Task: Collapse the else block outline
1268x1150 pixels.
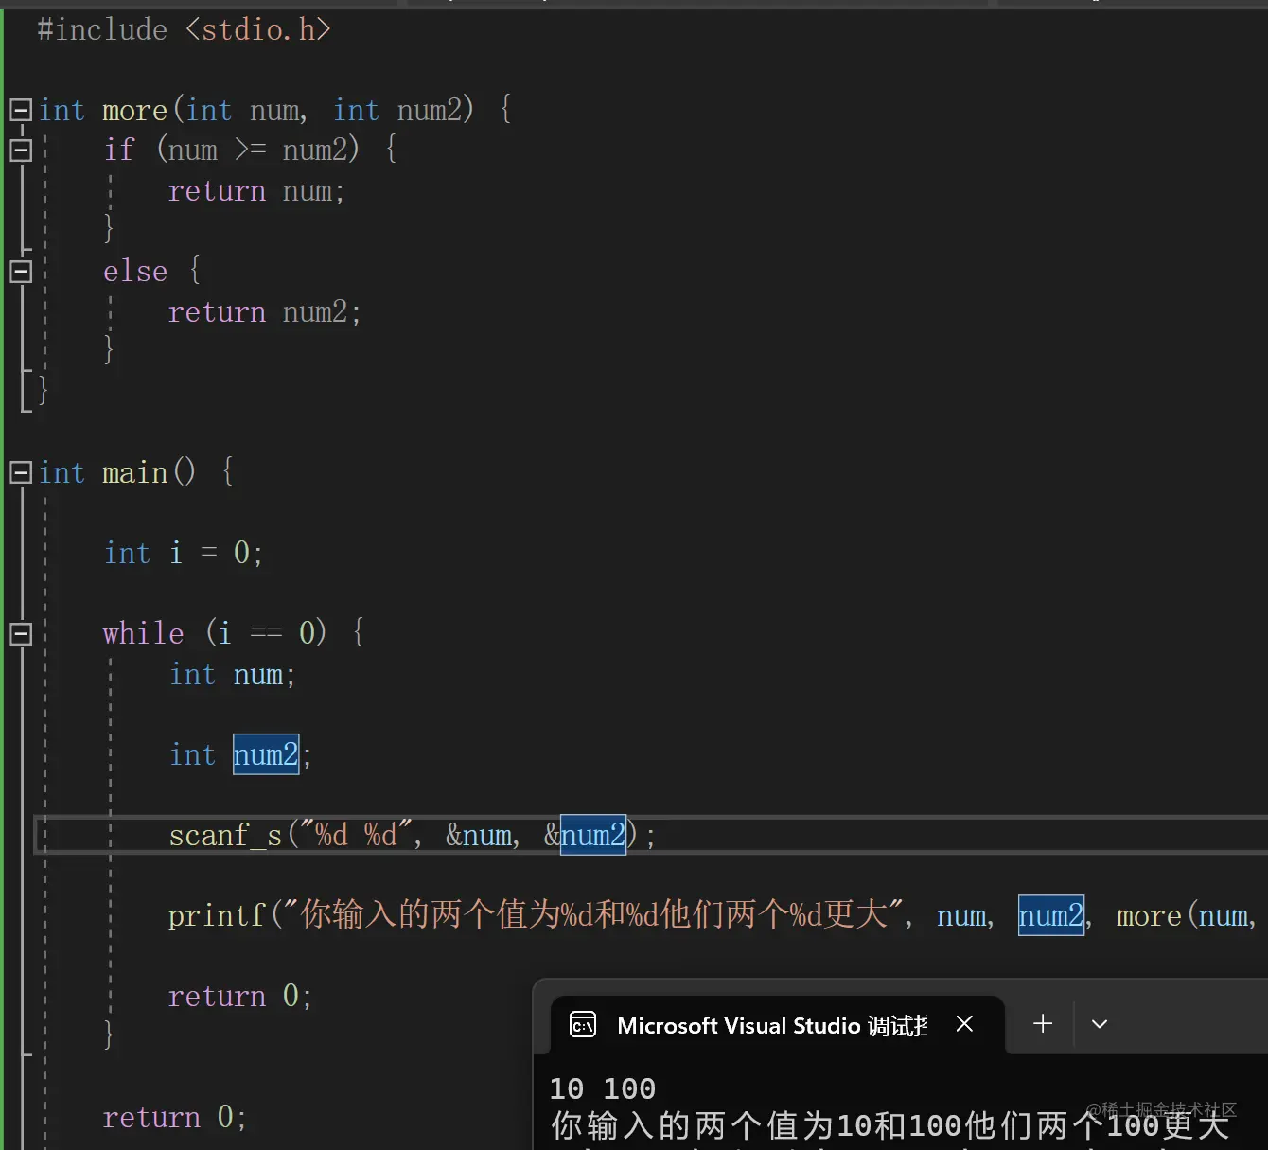Action: (21, 272)
